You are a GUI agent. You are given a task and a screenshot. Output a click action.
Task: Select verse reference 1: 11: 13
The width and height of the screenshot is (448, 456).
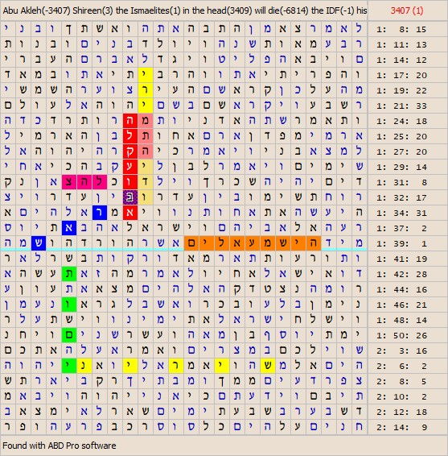click(401, 44)
